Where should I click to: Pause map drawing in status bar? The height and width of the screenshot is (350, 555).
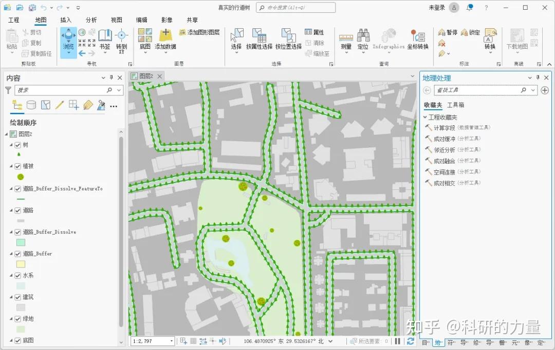[397, 341]
